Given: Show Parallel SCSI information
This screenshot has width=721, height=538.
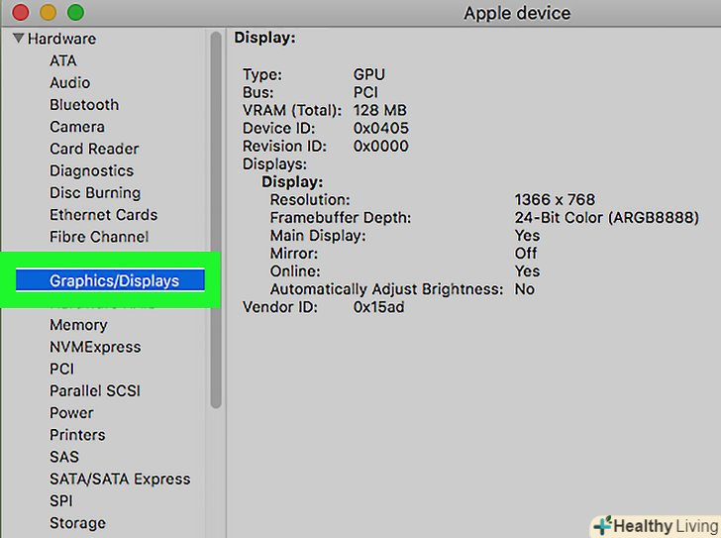Looking at the screenshot, I should tap(95, 390).
